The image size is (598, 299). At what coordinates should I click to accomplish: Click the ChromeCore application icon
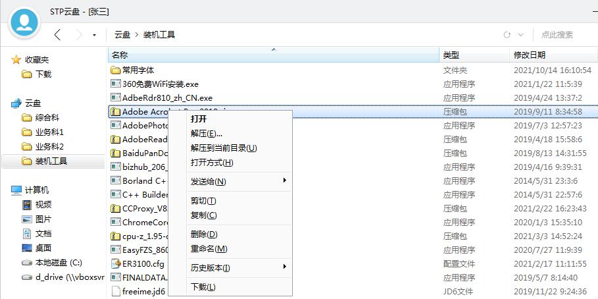coord(116,222)
